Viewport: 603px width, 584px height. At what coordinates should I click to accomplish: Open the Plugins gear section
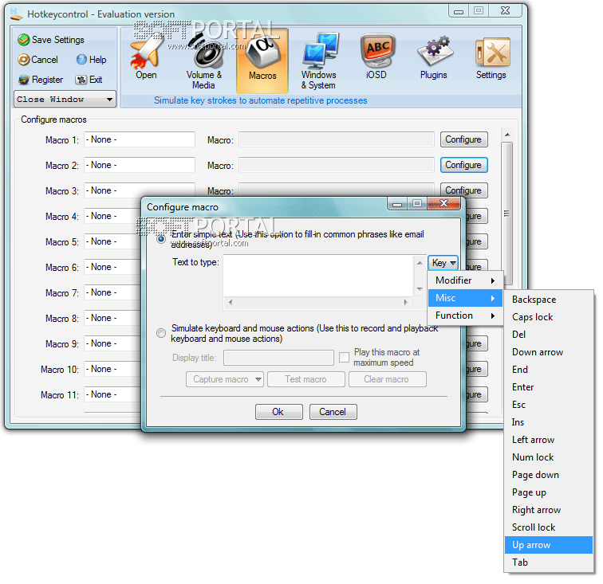click(434, 58)
